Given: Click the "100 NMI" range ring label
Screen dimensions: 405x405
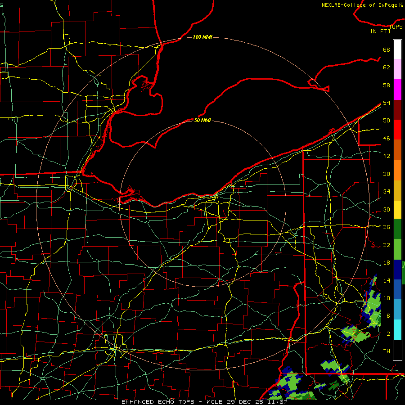Looking at the screenshot, I should pos(202,37).
